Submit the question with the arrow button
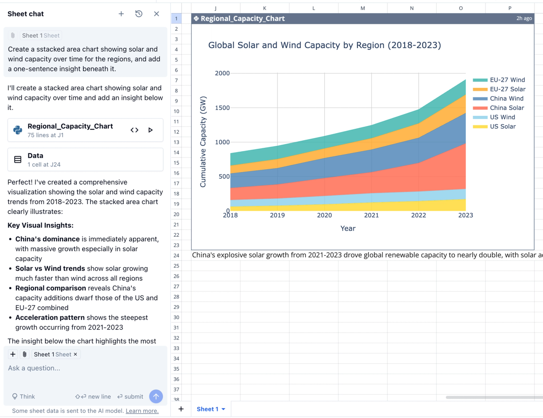This screenshot has height=418, width=543. pyautogui.click(x=156, y=396)
